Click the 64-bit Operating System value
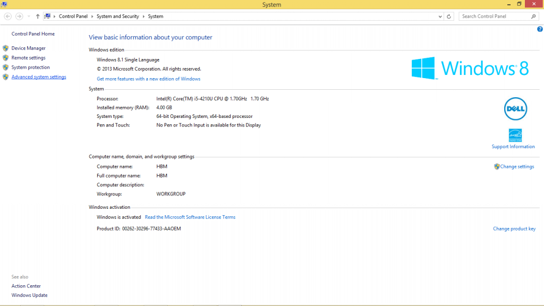Viewport: 544px width, 306px height. pos(205,116)
